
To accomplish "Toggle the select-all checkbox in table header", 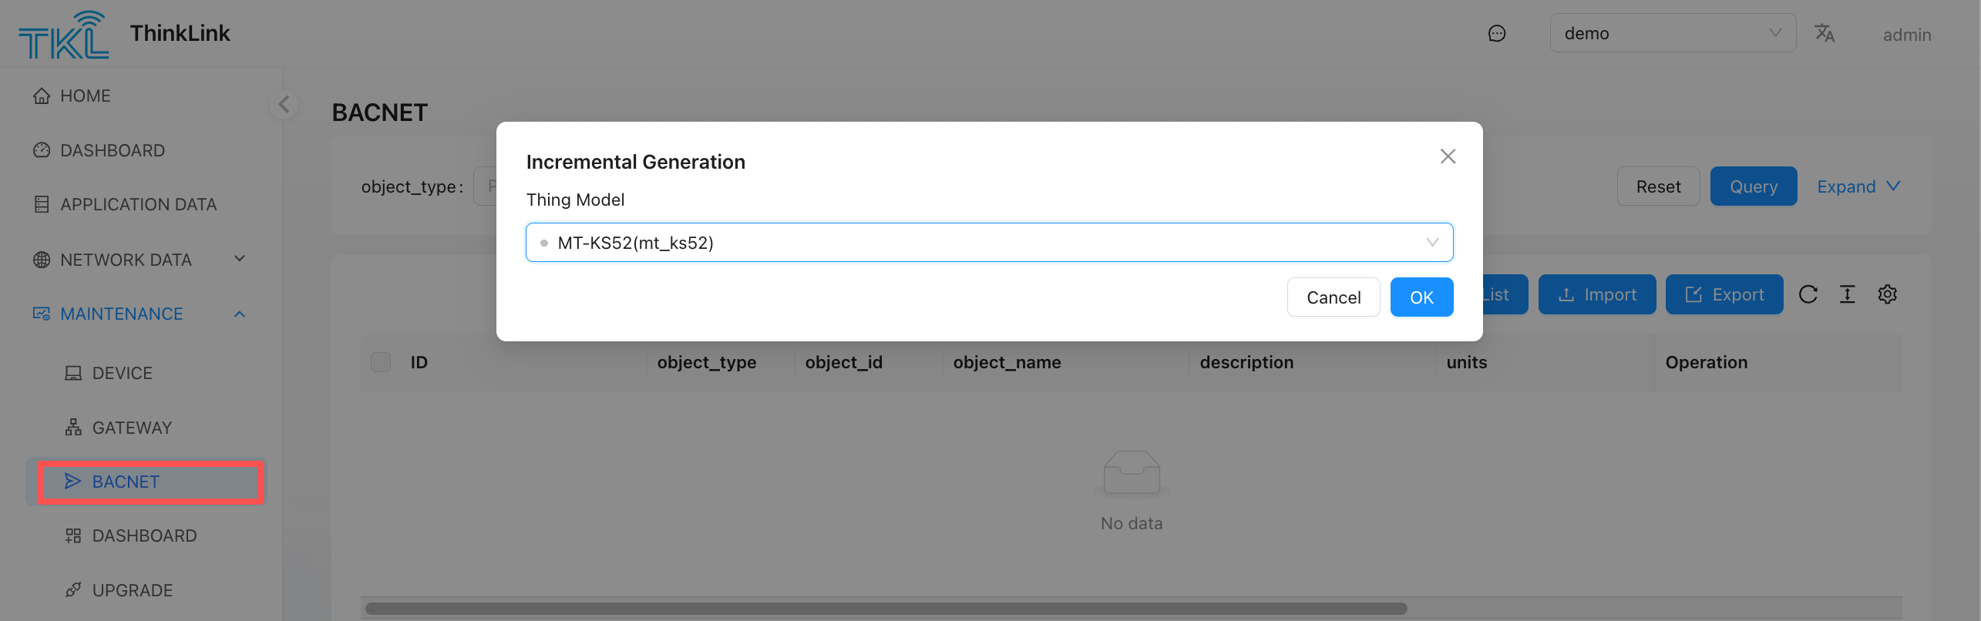I will tap(381, 362).
